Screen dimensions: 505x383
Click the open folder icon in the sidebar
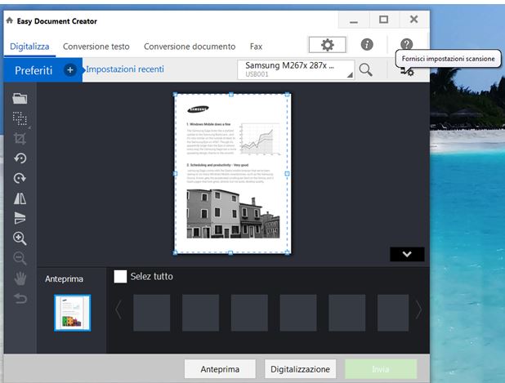pos(20,98)
